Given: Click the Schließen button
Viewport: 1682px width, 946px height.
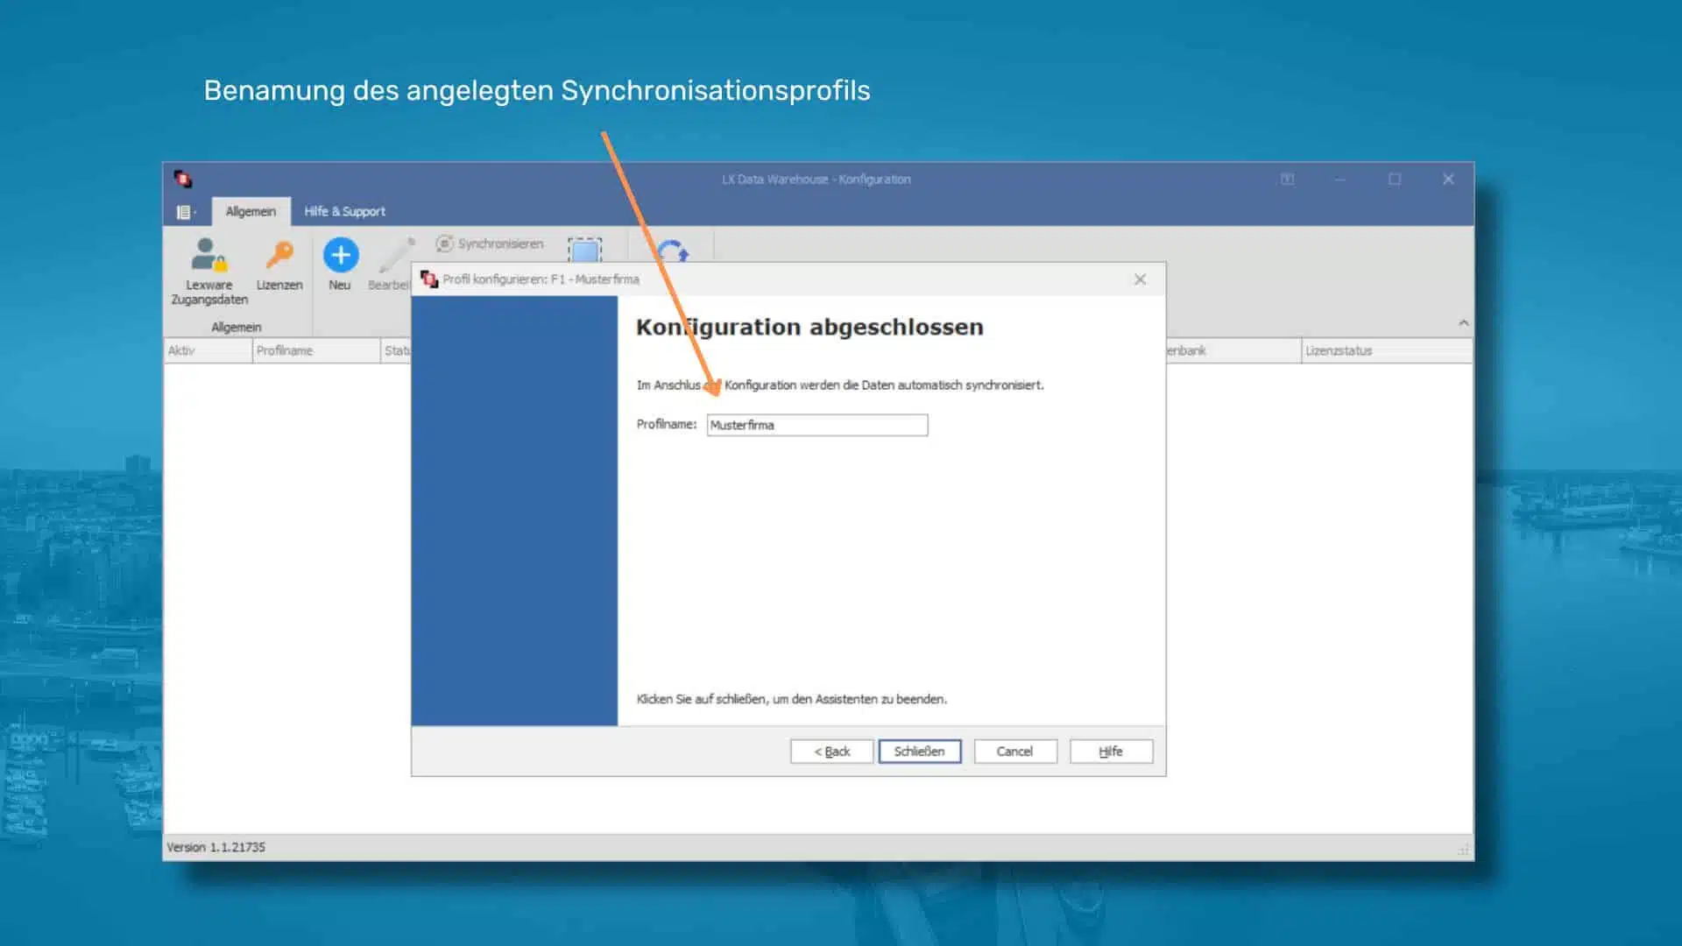Looking at the screenshot, I should pyautogui.click(x=919, y=752).
